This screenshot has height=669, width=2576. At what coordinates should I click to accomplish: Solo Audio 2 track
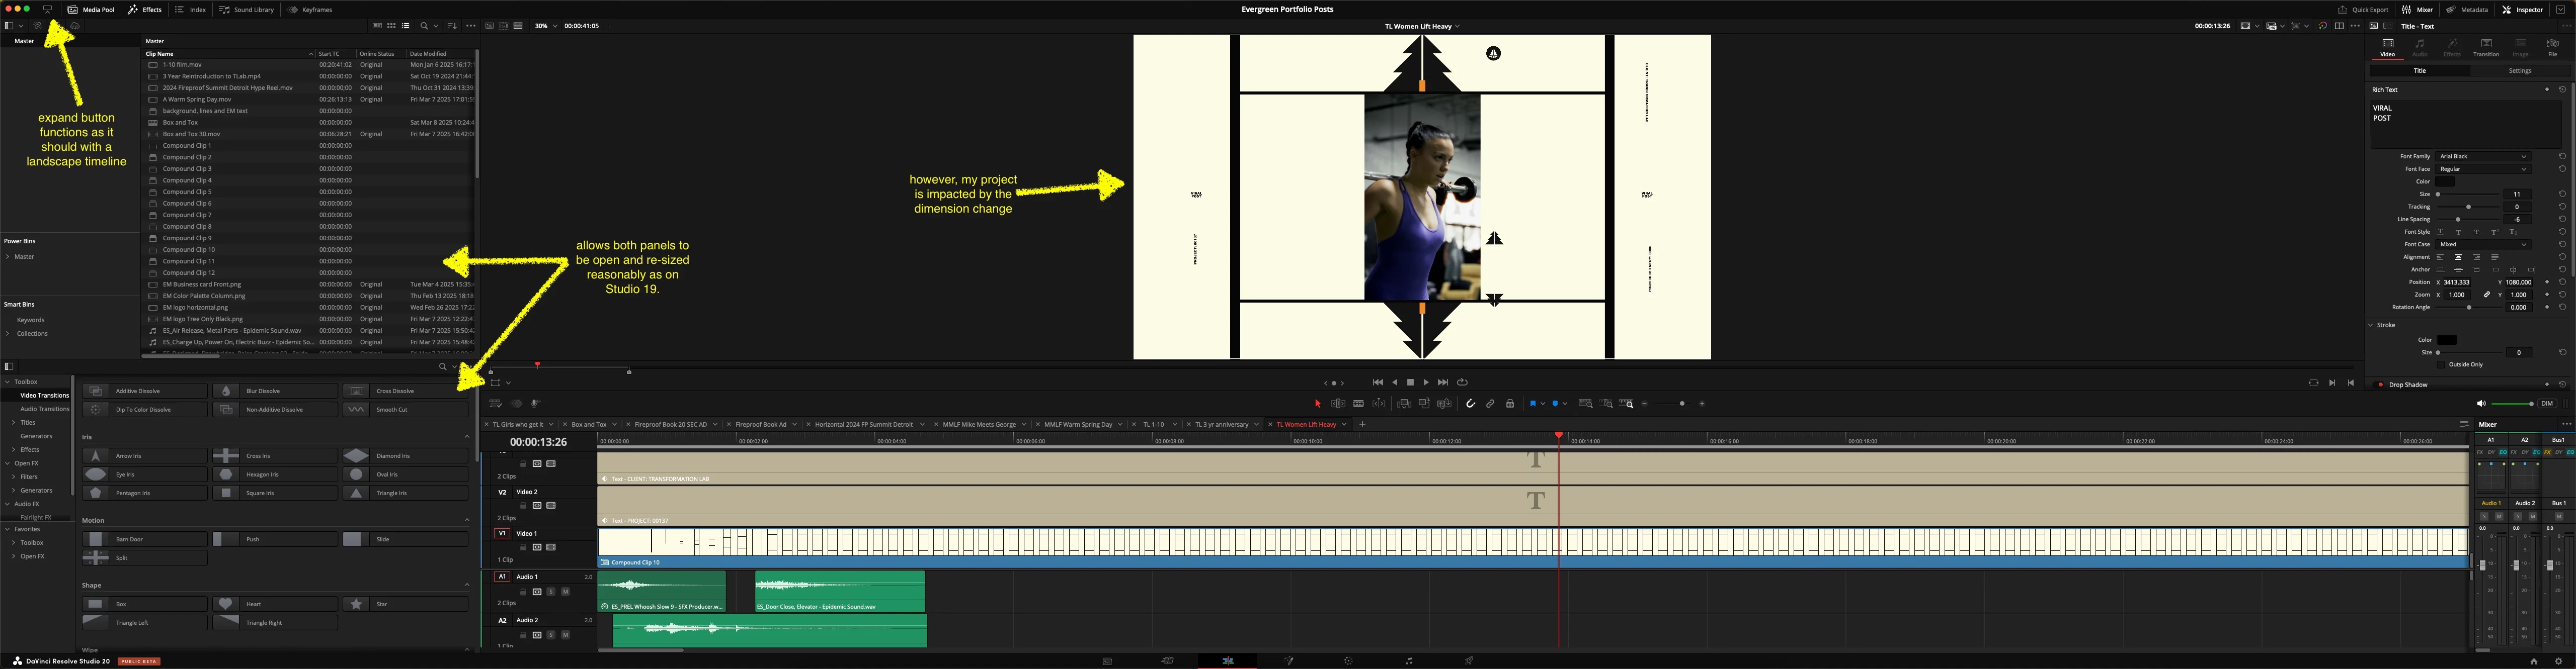(550, 635)
